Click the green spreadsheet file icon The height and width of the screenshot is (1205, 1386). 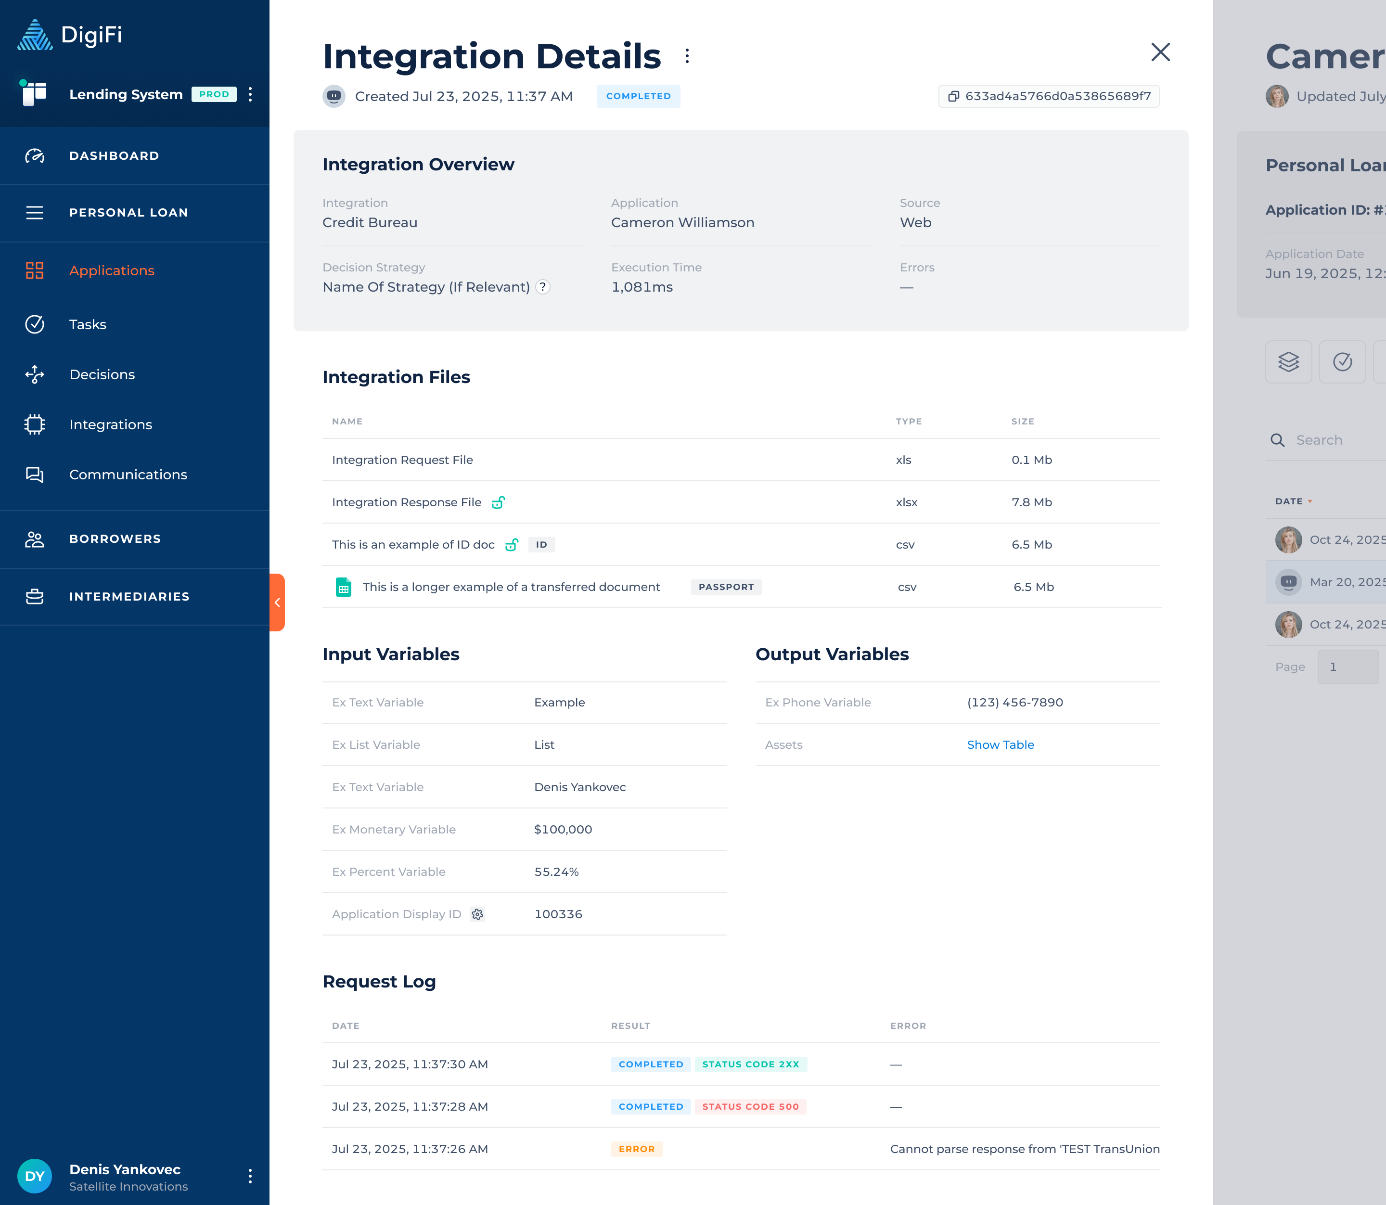click(343, 587)
